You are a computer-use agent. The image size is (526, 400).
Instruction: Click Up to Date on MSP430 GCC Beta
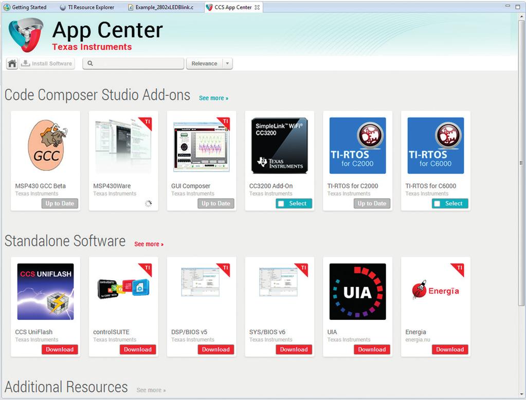(60, 203)
